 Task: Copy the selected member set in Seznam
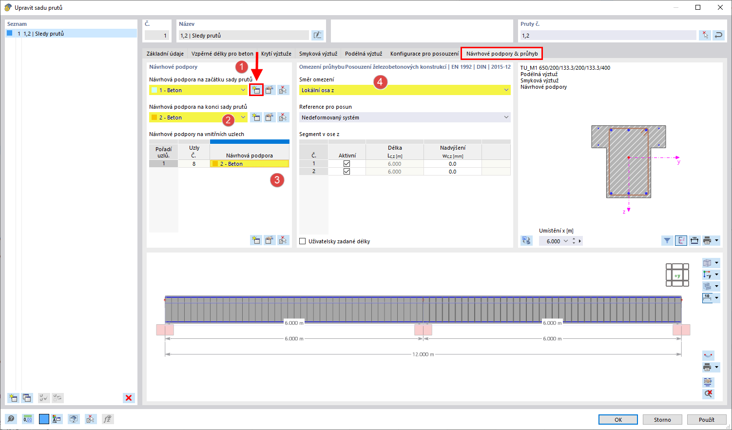pyautogui.click(x=27, y=398)
